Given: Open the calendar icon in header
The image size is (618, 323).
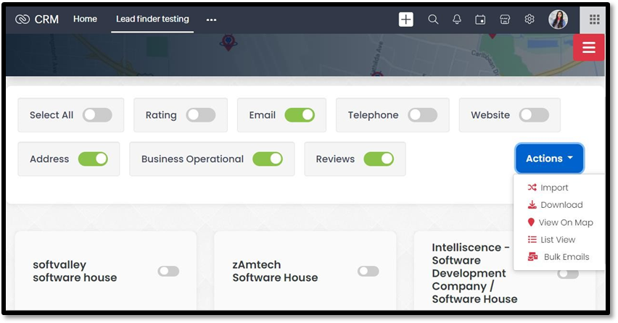Looking at the screenshot, I should (480, 20).
